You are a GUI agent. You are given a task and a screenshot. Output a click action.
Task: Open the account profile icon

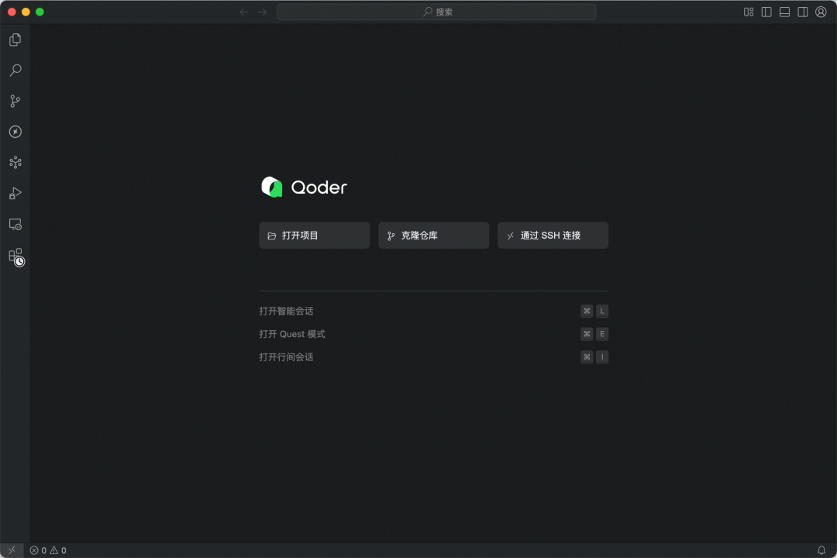pos(821,12)
